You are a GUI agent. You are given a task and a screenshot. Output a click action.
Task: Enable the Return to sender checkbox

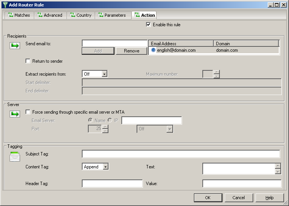click(x=28, y=61)
